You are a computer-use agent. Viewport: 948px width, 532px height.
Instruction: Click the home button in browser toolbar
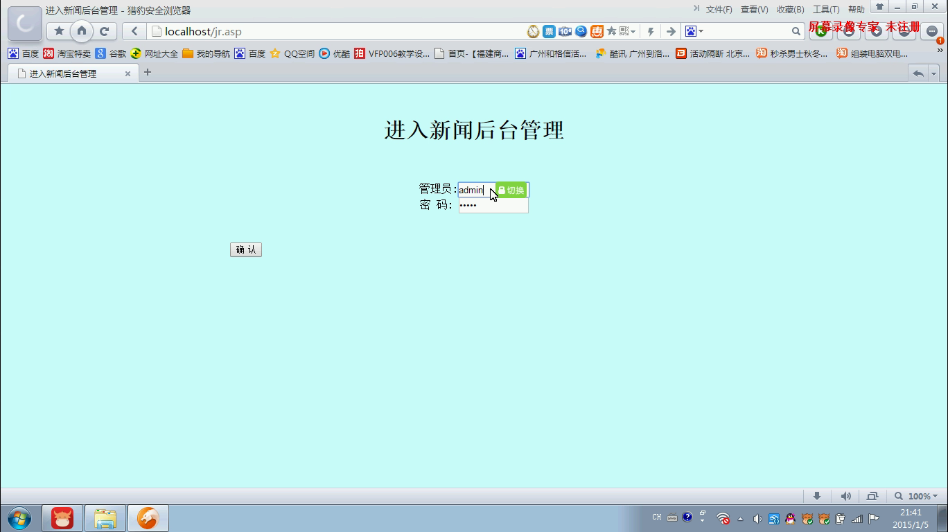coord(82,31)
